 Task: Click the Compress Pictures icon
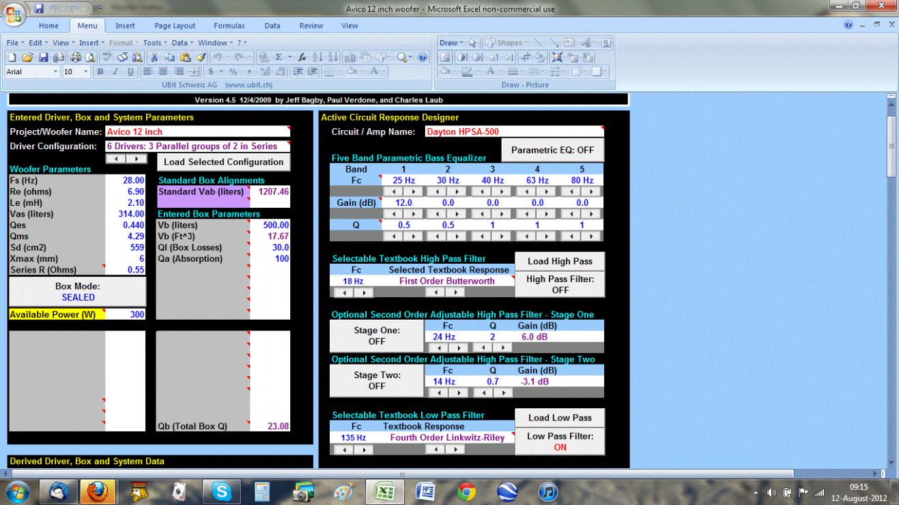click(x=558, y=57)
